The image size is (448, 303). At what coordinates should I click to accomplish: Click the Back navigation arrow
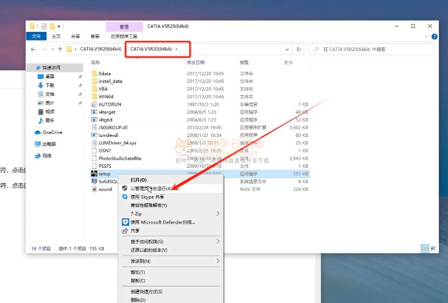[33, 50]
